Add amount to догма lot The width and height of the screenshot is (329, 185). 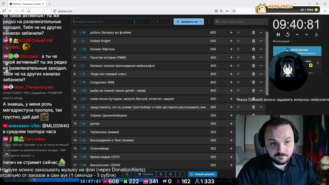click(x=231, y=124)
